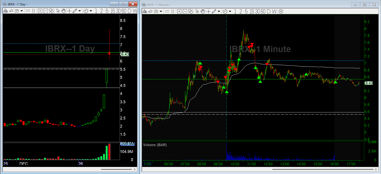The width and height of the screenshot is (381, 174).
Task: Click the clock timeframe icon in 1 Minute window
Action: tap(225, 11)
